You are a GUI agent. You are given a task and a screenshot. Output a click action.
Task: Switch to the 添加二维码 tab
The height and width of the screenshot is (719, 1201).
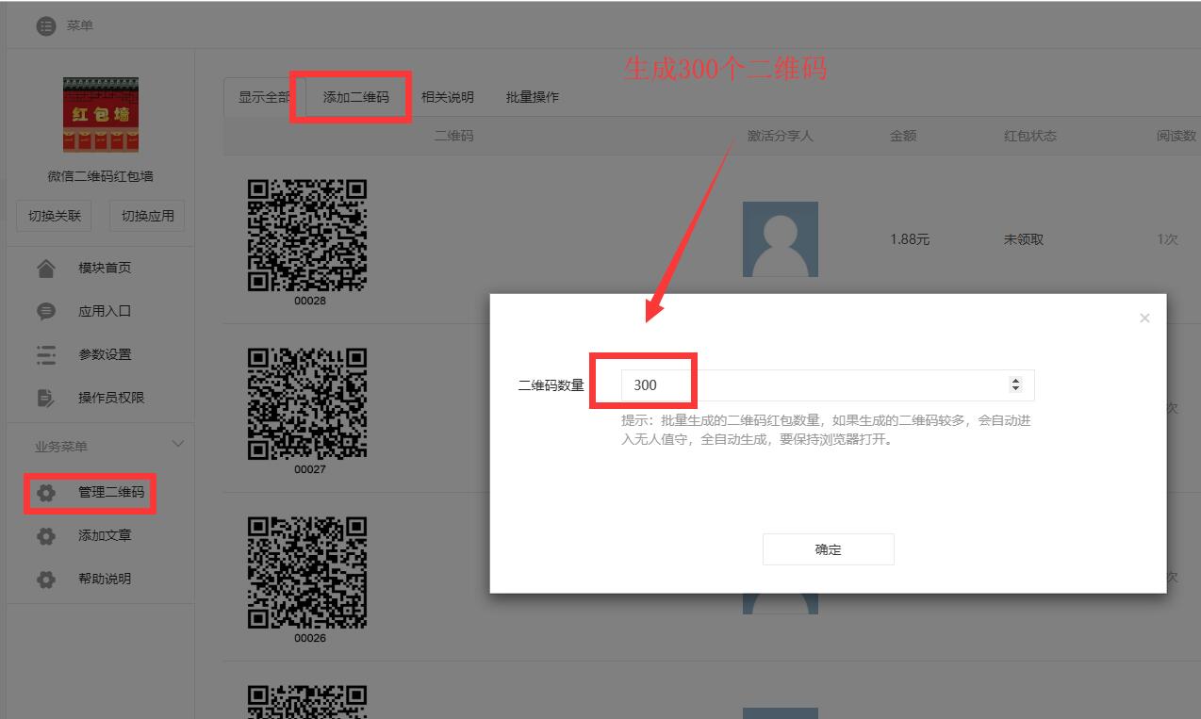click(355, 97)
